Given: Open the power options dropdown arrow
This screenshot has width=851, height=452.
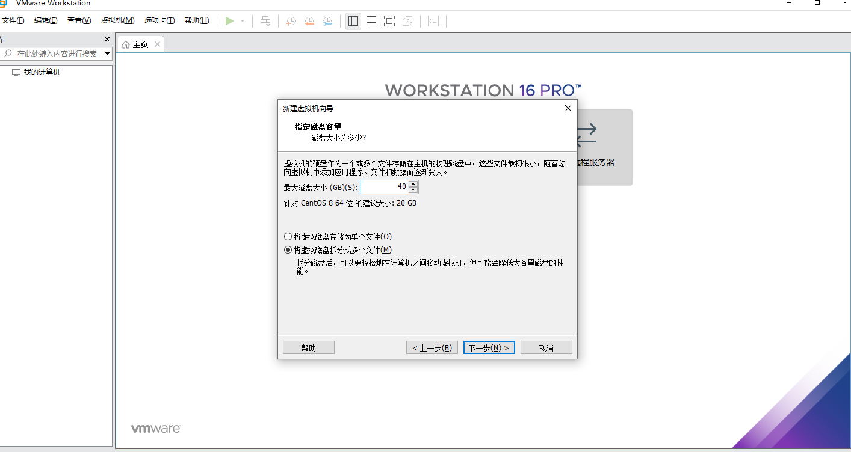Looking at the screenshot, I should coord(243,21).
